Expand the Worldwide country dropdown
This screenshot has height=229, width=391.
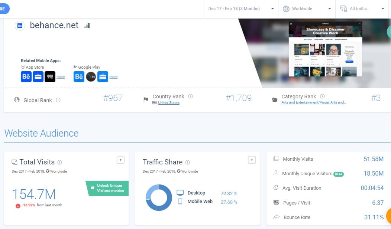pyautogui.click(x=307, y=9)
